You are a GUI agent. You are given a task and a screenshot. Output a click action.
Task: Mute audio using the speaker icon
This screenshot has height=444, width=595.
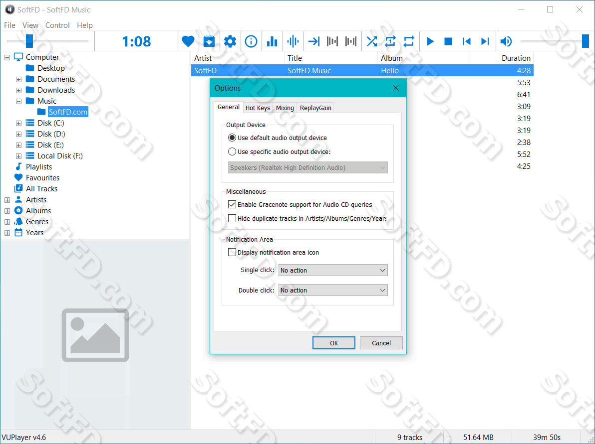(x=506, y=41)
